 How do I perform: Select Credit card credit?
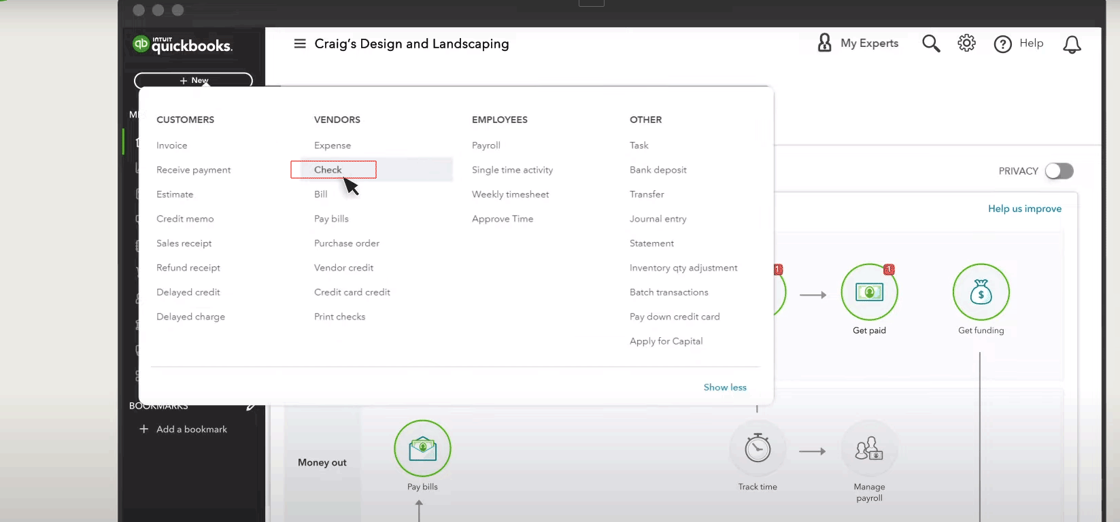click(352, 292)
